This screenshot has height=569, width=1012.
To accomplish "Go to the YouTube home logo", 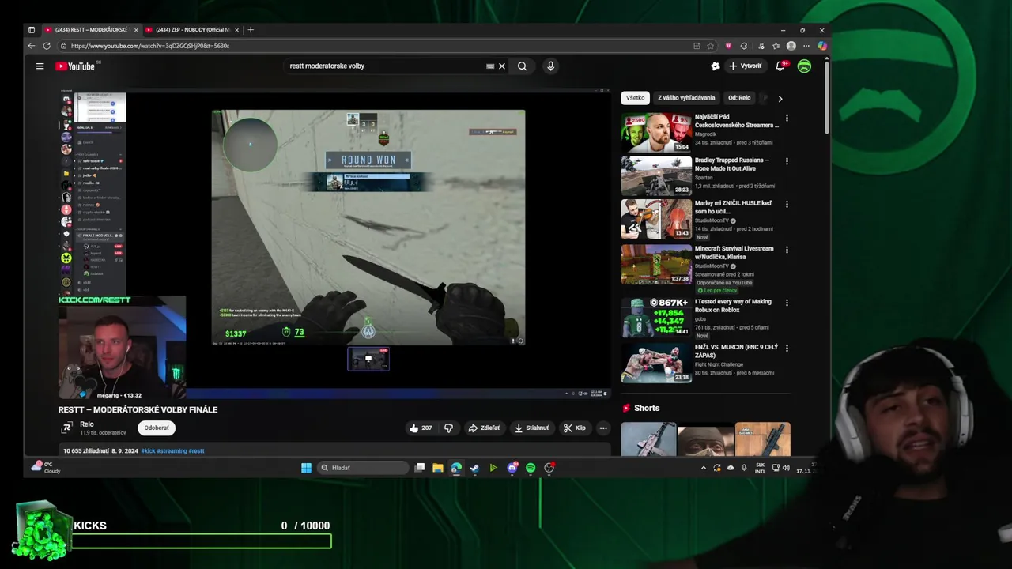I will click(75, 66).
